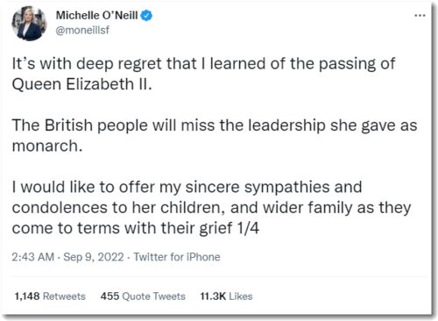
Task: Click the 2:43 AM timestamp
Action: pos(33,257)
